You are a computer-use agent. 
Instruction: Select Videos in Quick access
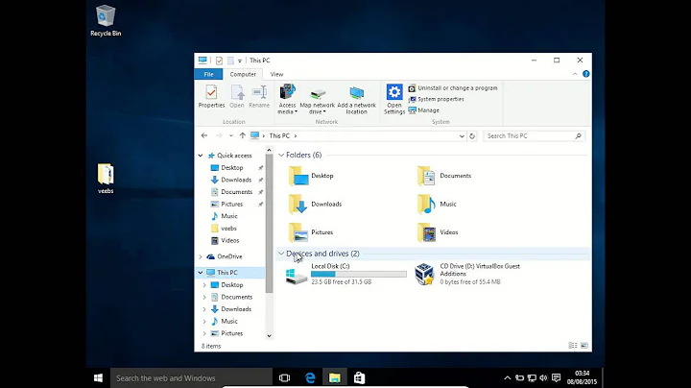click(230, 241)
